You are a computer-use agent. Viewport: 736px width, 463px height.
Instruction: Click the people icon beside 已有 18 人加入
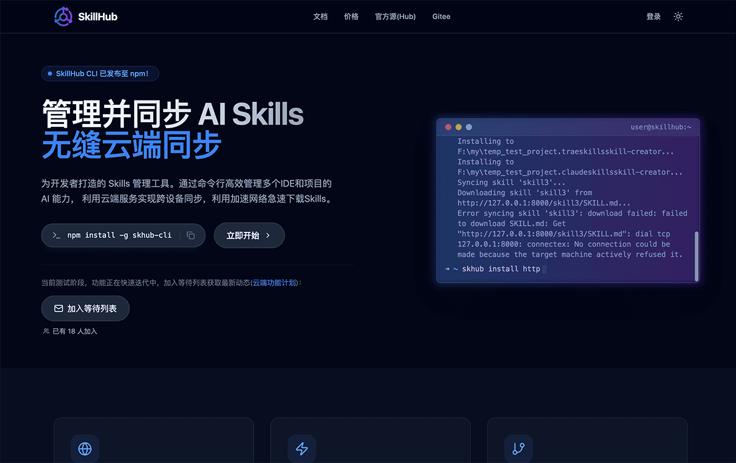(45, 331)
